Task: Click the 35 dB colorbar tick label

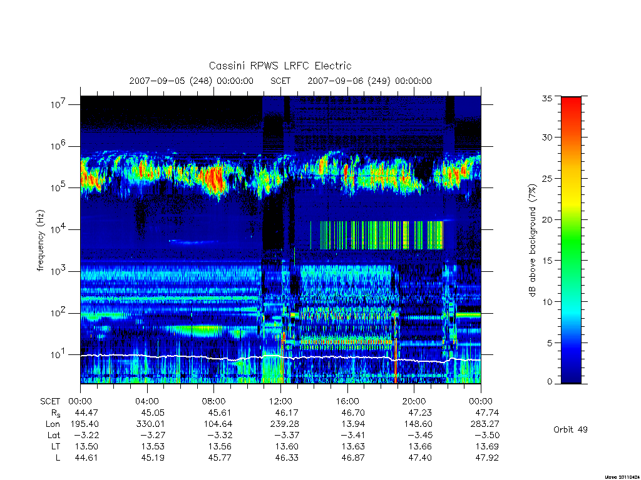Action: [546, 98]
